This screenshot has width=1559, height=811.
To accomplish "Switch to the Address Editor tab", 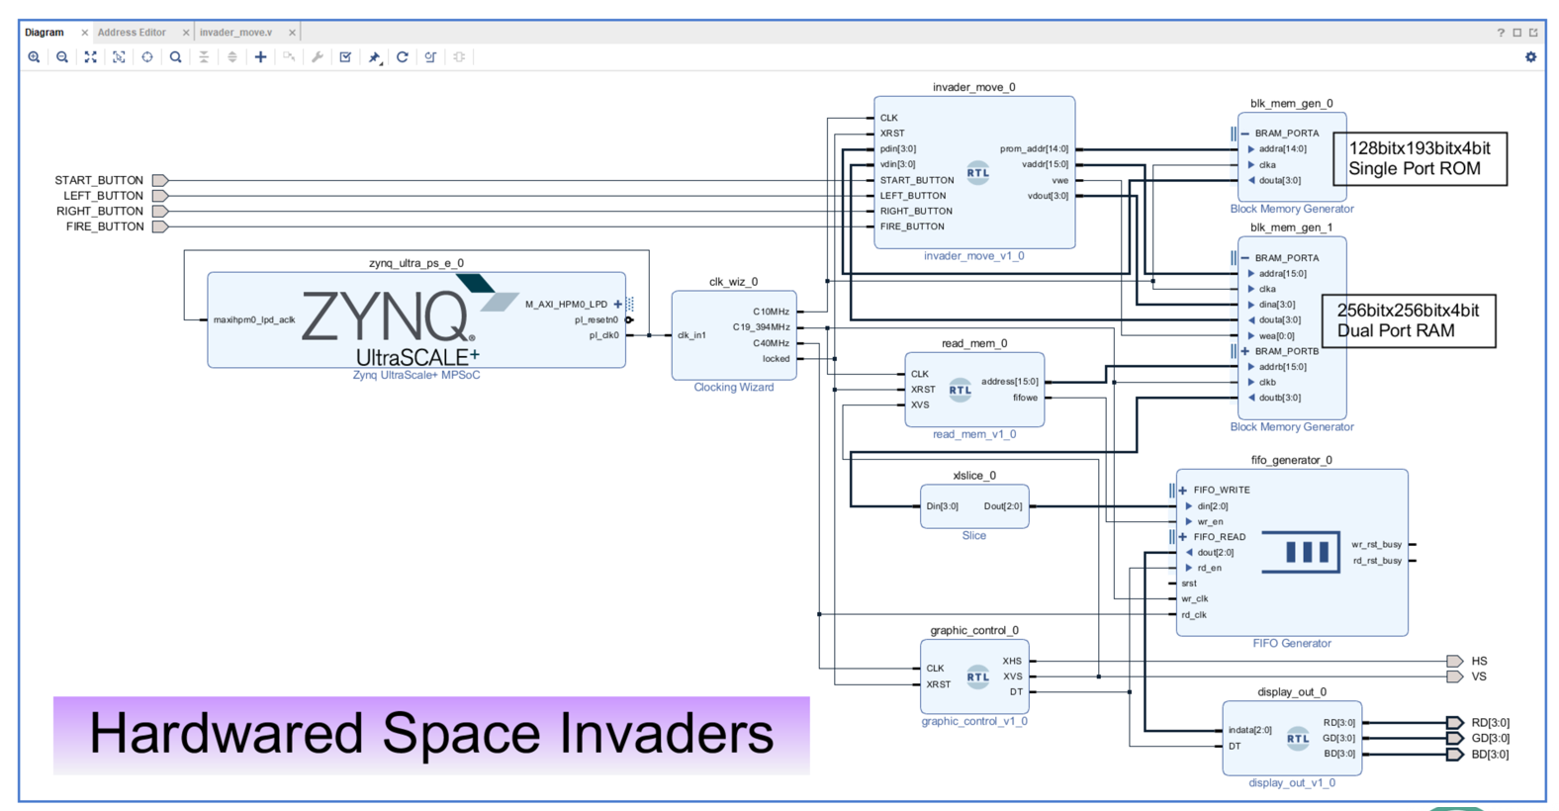I will [x=132, y=33].
